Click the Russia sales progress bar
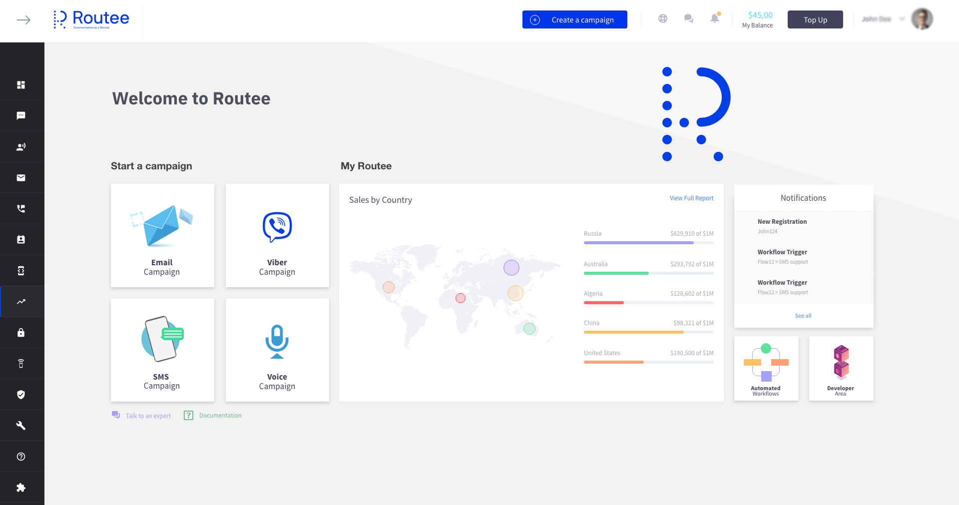Viewport: 959px width, 505px height. 649,243
